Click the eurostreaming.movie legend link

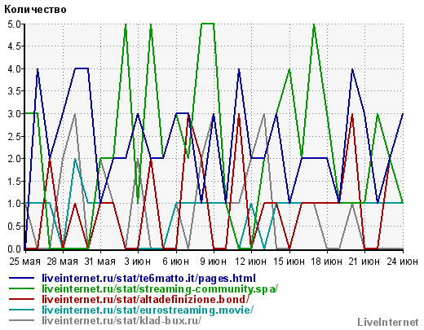[x=148, y=310]
